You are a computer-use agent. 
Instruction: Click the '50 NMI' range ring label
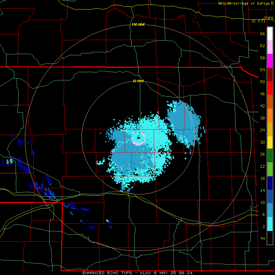[x=138, y=81]
